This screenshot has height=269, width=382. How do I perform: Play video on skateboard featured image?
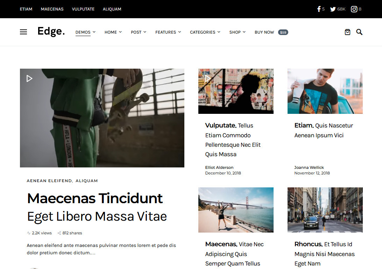(x=29, y=78)
